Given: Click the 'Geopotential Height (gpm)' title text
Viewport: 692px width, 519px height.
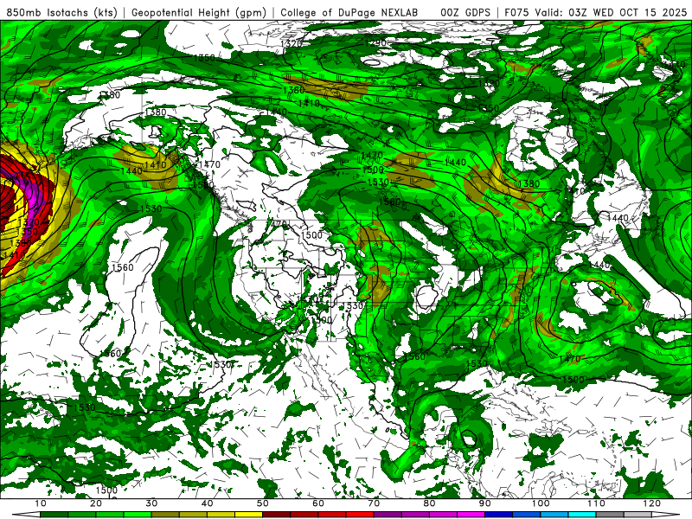Looking at the screenshot, I should coord(199,13).
